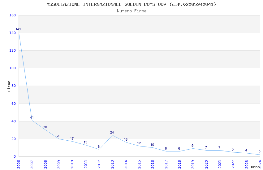Click the subtitle Numero Firme
The image size is (263, 170).
coord(132,11)
